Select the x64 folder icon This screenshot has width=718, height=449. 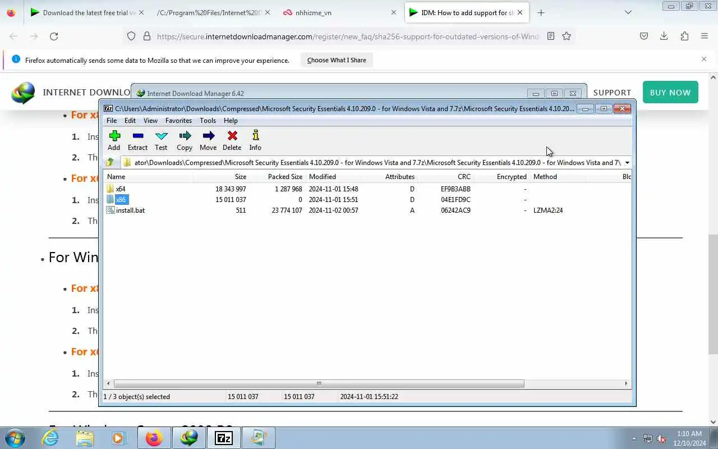[x=111, y=189]
